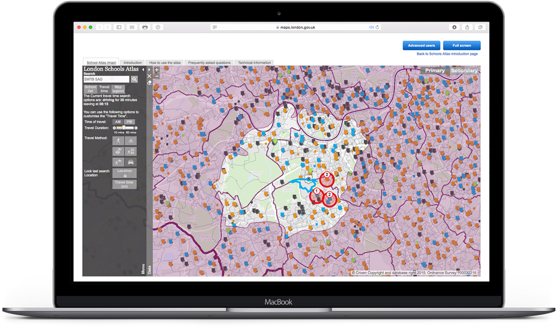The height and width of the screenshot is (327, 556).
Task: Click the audio speaker icon in address bar
Action: click(371, 27)
